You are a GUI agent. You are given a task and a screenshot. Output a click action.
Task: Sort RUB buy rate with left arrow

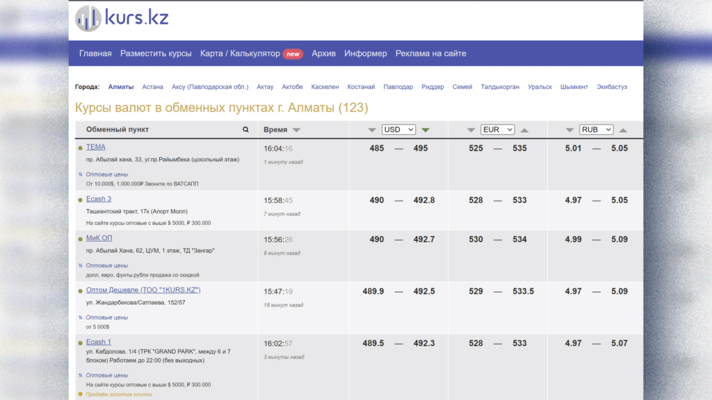569,130
